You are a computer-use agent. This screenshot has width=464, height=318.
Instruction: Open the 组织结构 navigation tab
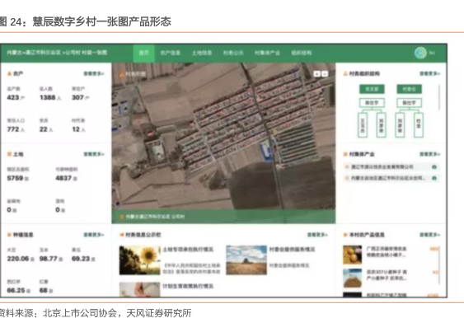click(x=302, y=53)
